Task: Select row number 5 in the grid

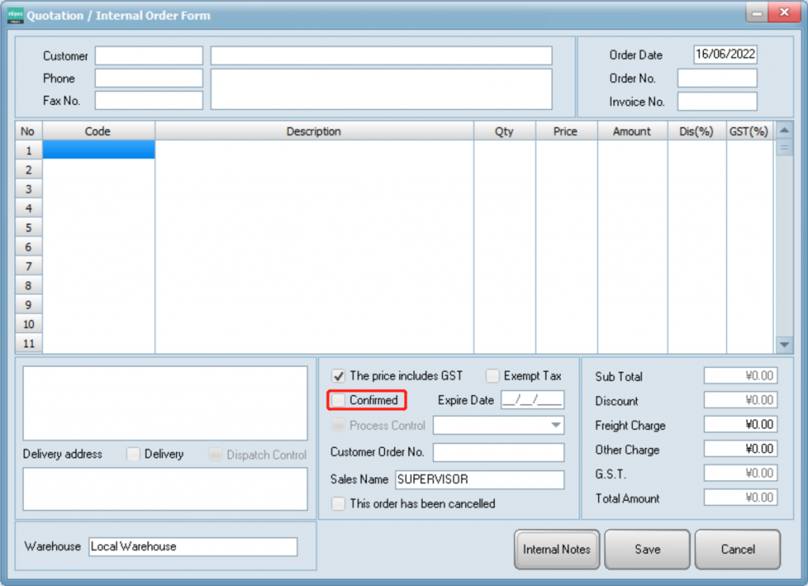Action: (x=28, y=228)
